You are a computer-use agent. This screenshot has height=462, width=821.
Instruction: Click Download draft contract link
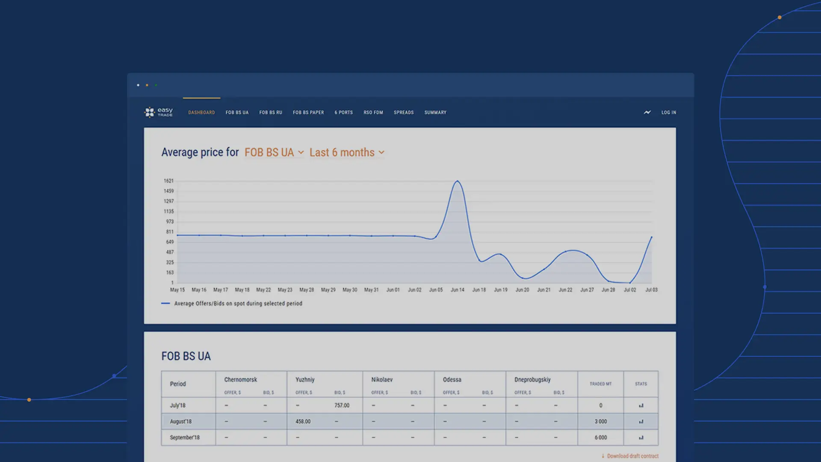(x=632, y=456)
